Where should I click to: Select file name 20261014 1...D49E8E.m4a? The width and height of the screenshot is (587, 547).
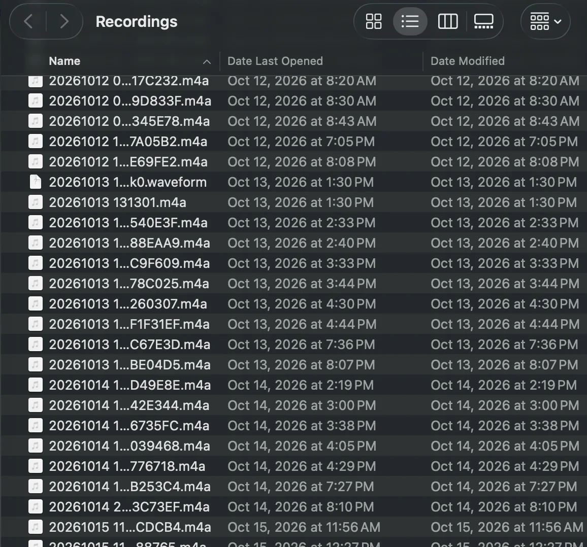[x=130, y=385]
